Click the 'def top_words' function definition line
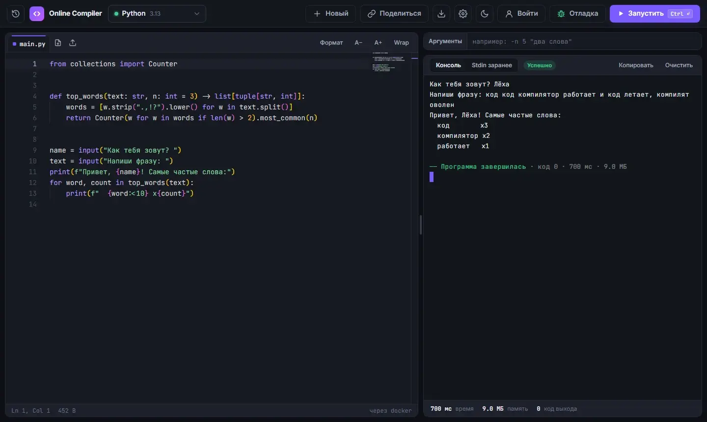 tap(177, 96)
